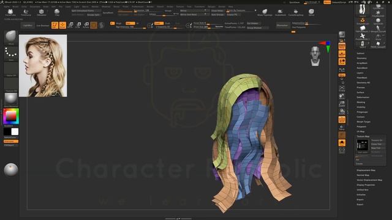Toggle the Rgb paint mode
392x220 pixels.
point(130,23)
